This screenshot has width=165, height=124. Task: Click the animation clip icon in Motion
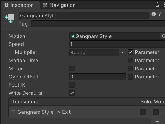pos(73,36)
